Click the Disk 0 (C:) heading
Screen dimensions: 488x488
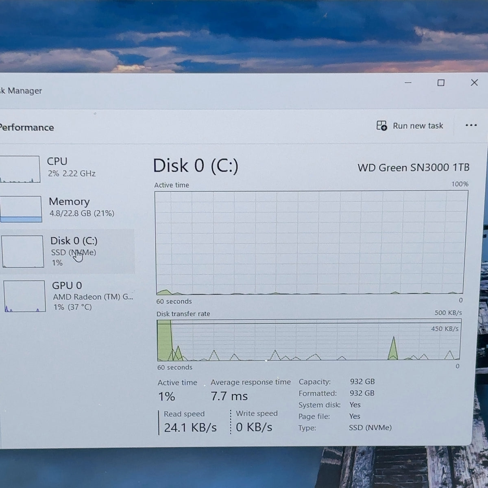[196, 166]
